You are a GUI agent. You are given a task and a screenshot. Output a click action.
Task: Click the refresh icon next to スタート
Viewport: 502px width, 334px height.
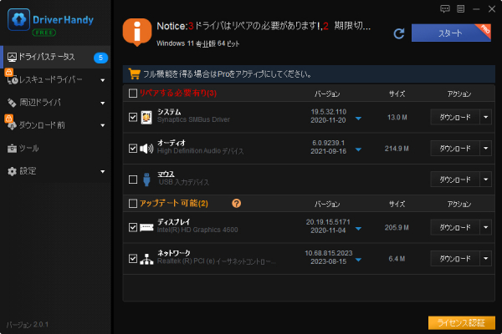[399, 33]
